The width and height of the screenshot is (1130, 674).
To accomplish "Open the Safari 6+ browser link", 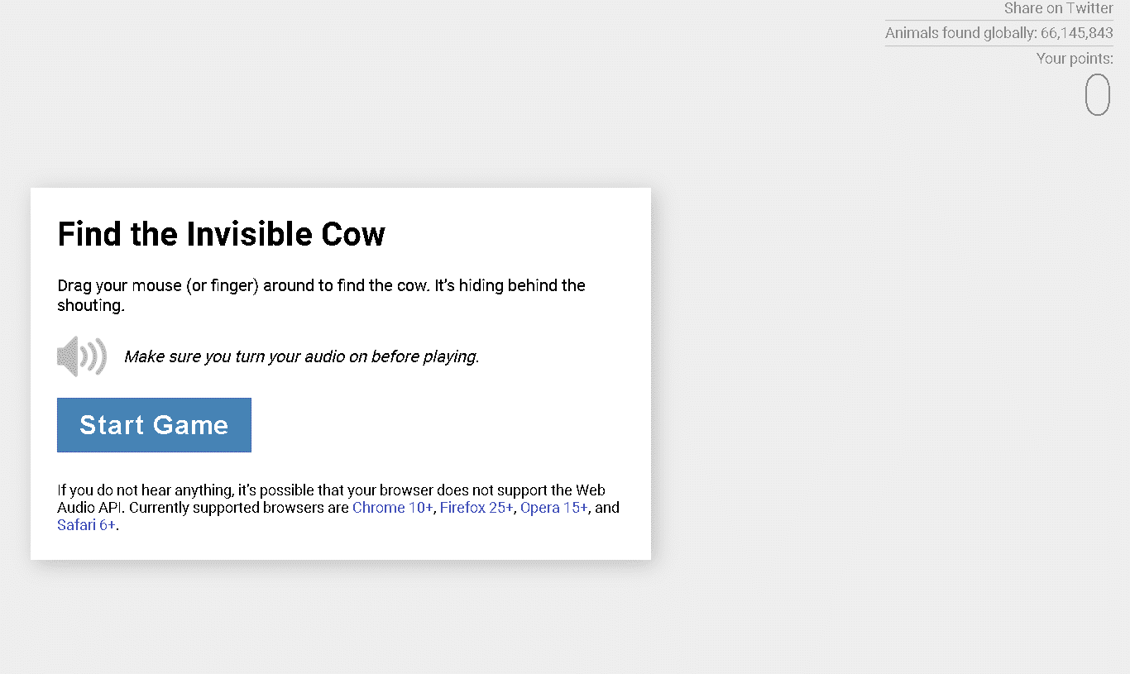I will [x=87, y=525].
